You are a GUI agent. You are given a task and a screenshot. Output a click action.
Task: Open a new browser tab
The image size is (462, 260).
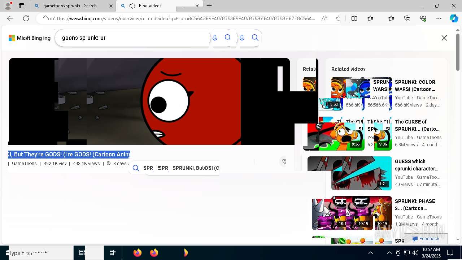209,5
